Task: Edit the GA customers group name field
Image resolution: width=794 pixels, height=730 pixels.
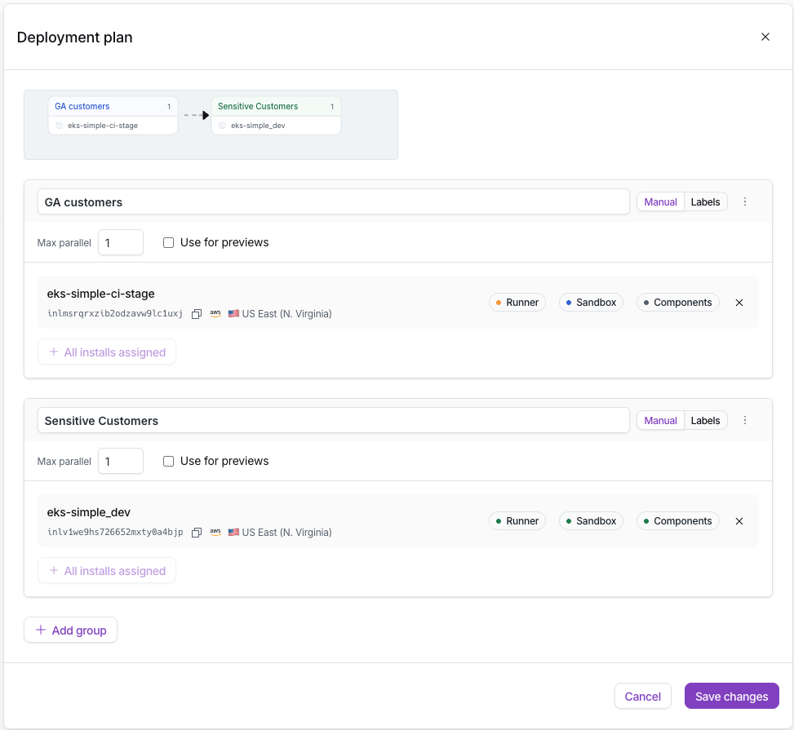Action: (x=333, y=202)
